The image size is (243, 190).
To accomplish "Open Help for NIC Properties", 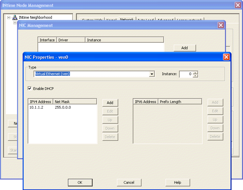I will point(177,182).
